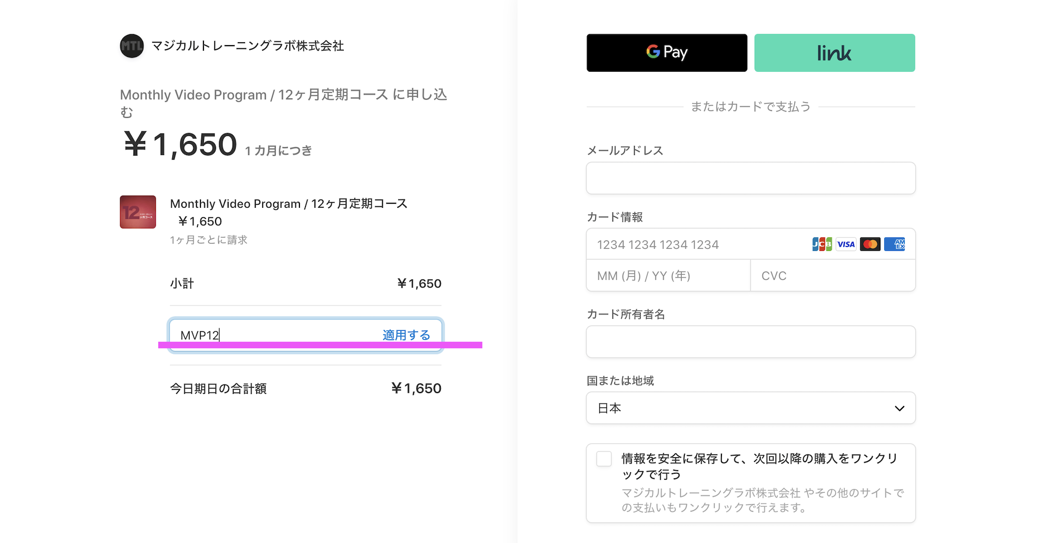Focus the メールアドレス email field

751,178
